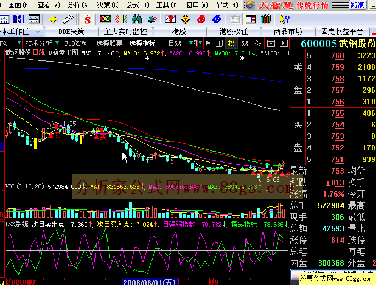376x285 pixels.
Task: Click buy level 1 price 755
Action: tap(338, 113)
